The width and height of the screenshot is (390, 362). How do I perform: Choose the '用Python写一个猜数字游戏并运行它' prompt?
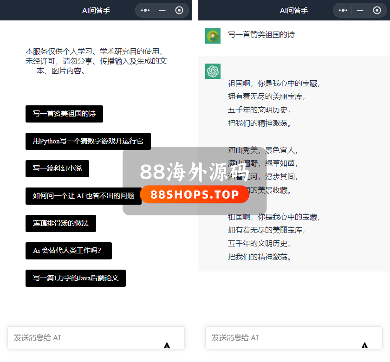(88, 141)
